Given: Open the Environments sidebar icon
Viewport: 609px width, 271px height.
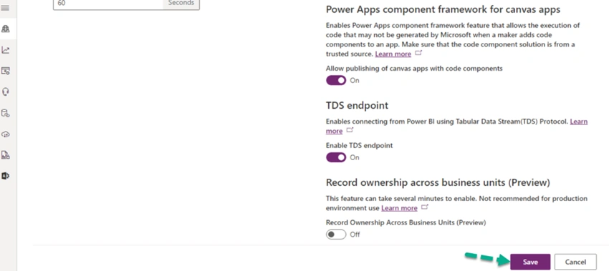Looking at the screenshot, I should (x=6, y=29).
